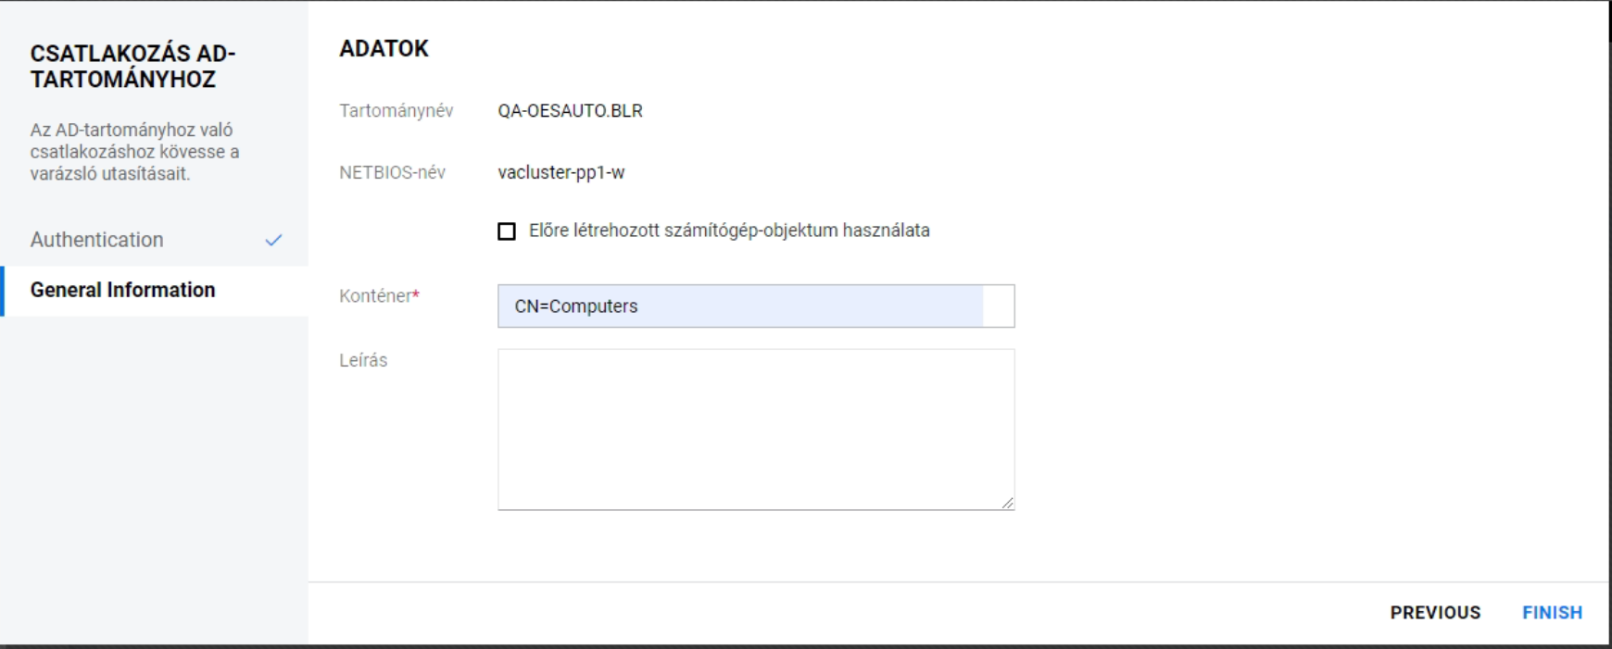Click the Authentication step checkmark icon

click(x=273, y=241)
